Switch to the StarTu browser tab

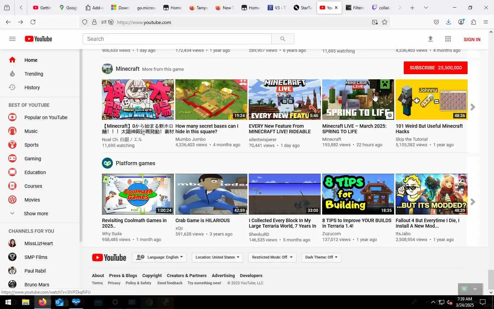(303, 8)
